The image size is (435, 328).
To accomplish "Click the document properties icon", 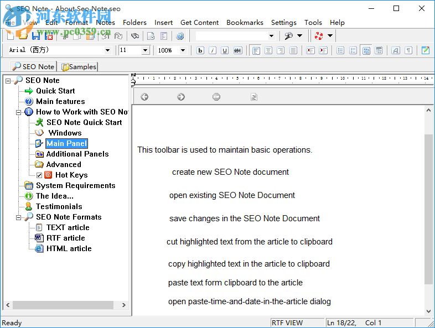I will click(164, 36).
